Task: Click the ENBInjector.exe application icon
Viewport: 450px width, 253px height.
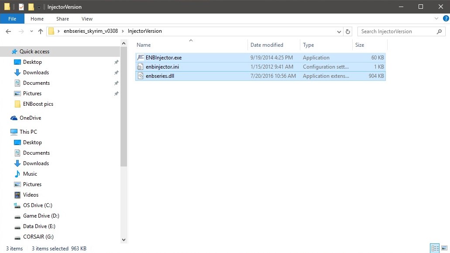Action: [140, 57]
